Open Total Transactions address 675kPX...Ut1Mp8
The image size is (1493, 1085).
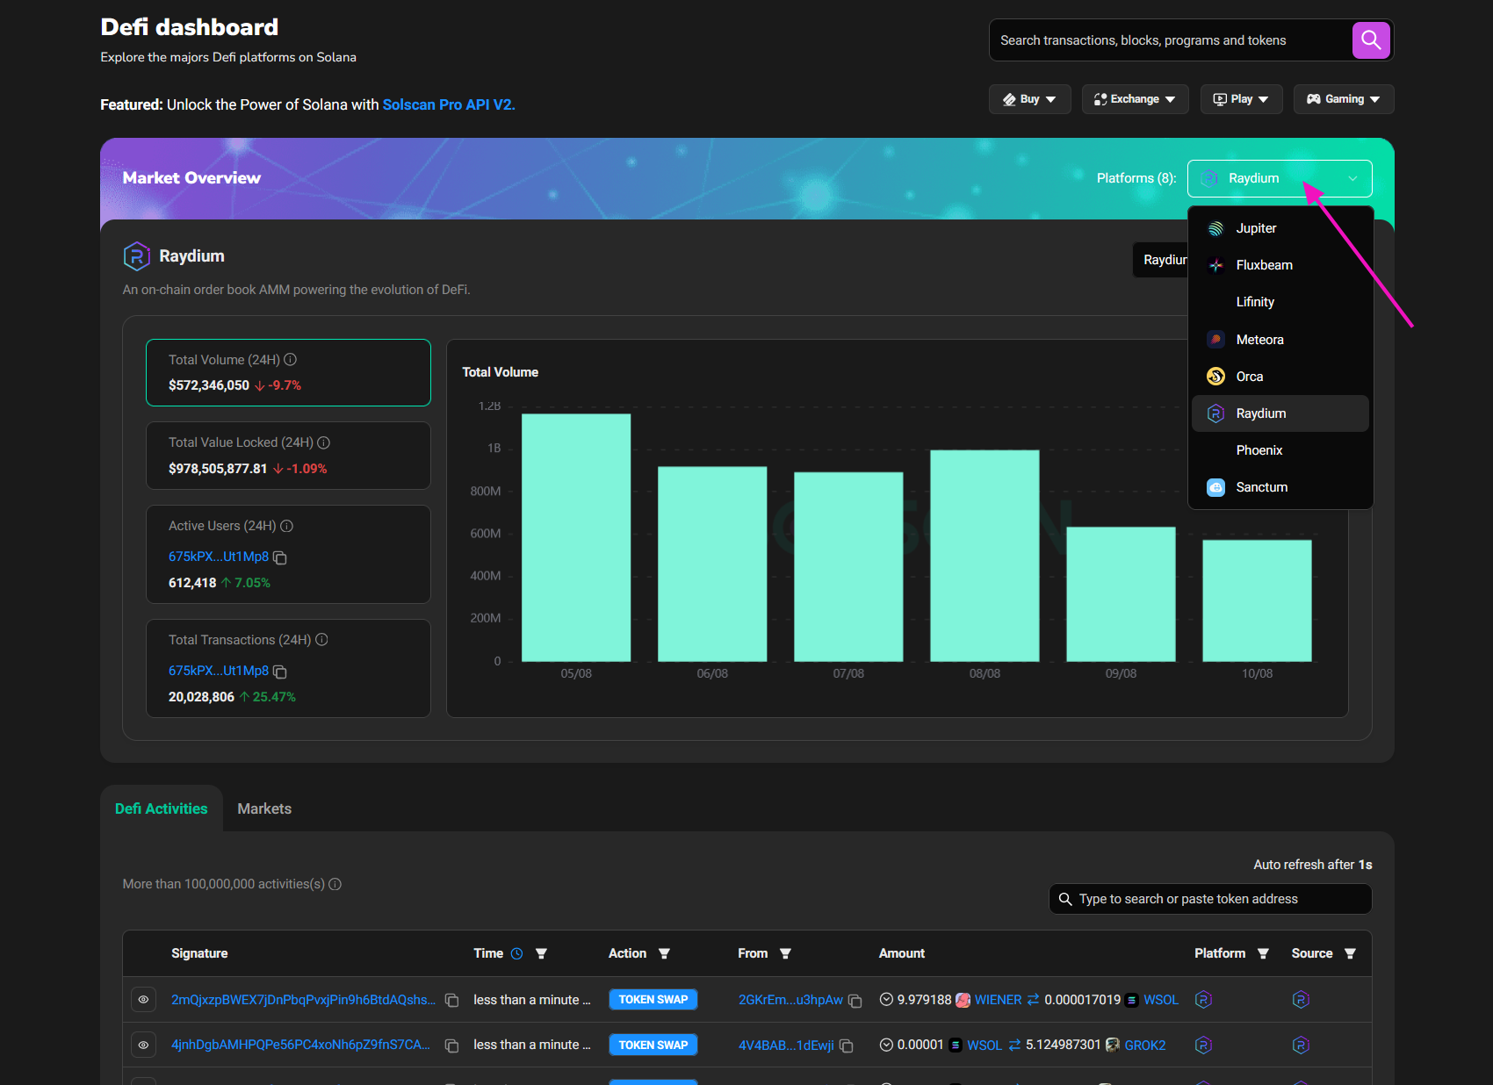(x=219, y=671)
